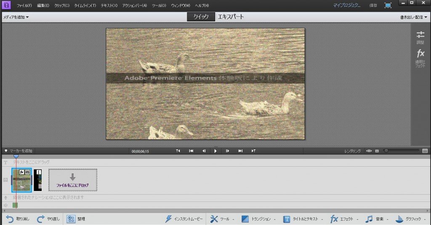The width and height of the screenshot is (431, 225).
Task: Click the narration track microphone icon
Action: 5,198
